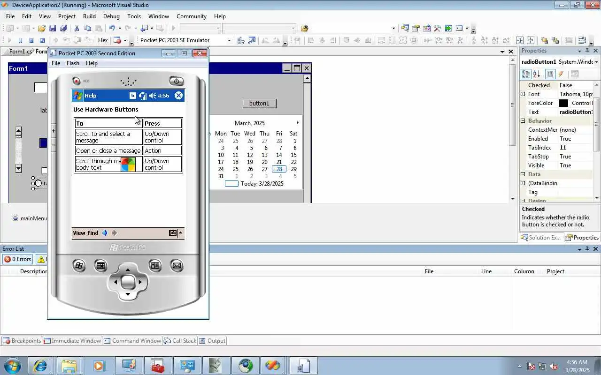The width and height of the screenshot is (601, 375).
Task: Open the radioButton1 object selector dropdown
Action: pos(596,62)
